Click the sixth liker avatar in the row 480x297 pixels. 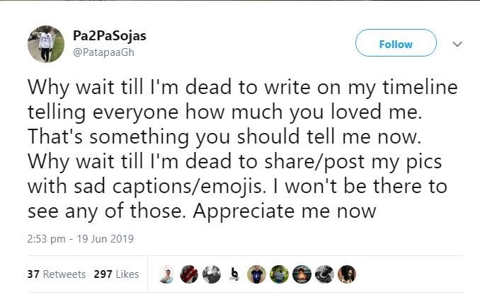(x=280, y=274)
